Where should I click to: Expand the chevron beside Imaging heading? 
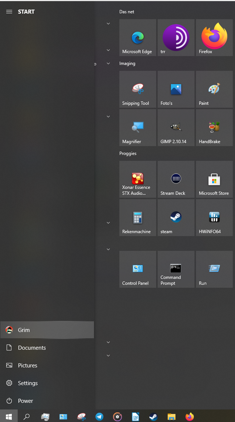pos(108,63)
